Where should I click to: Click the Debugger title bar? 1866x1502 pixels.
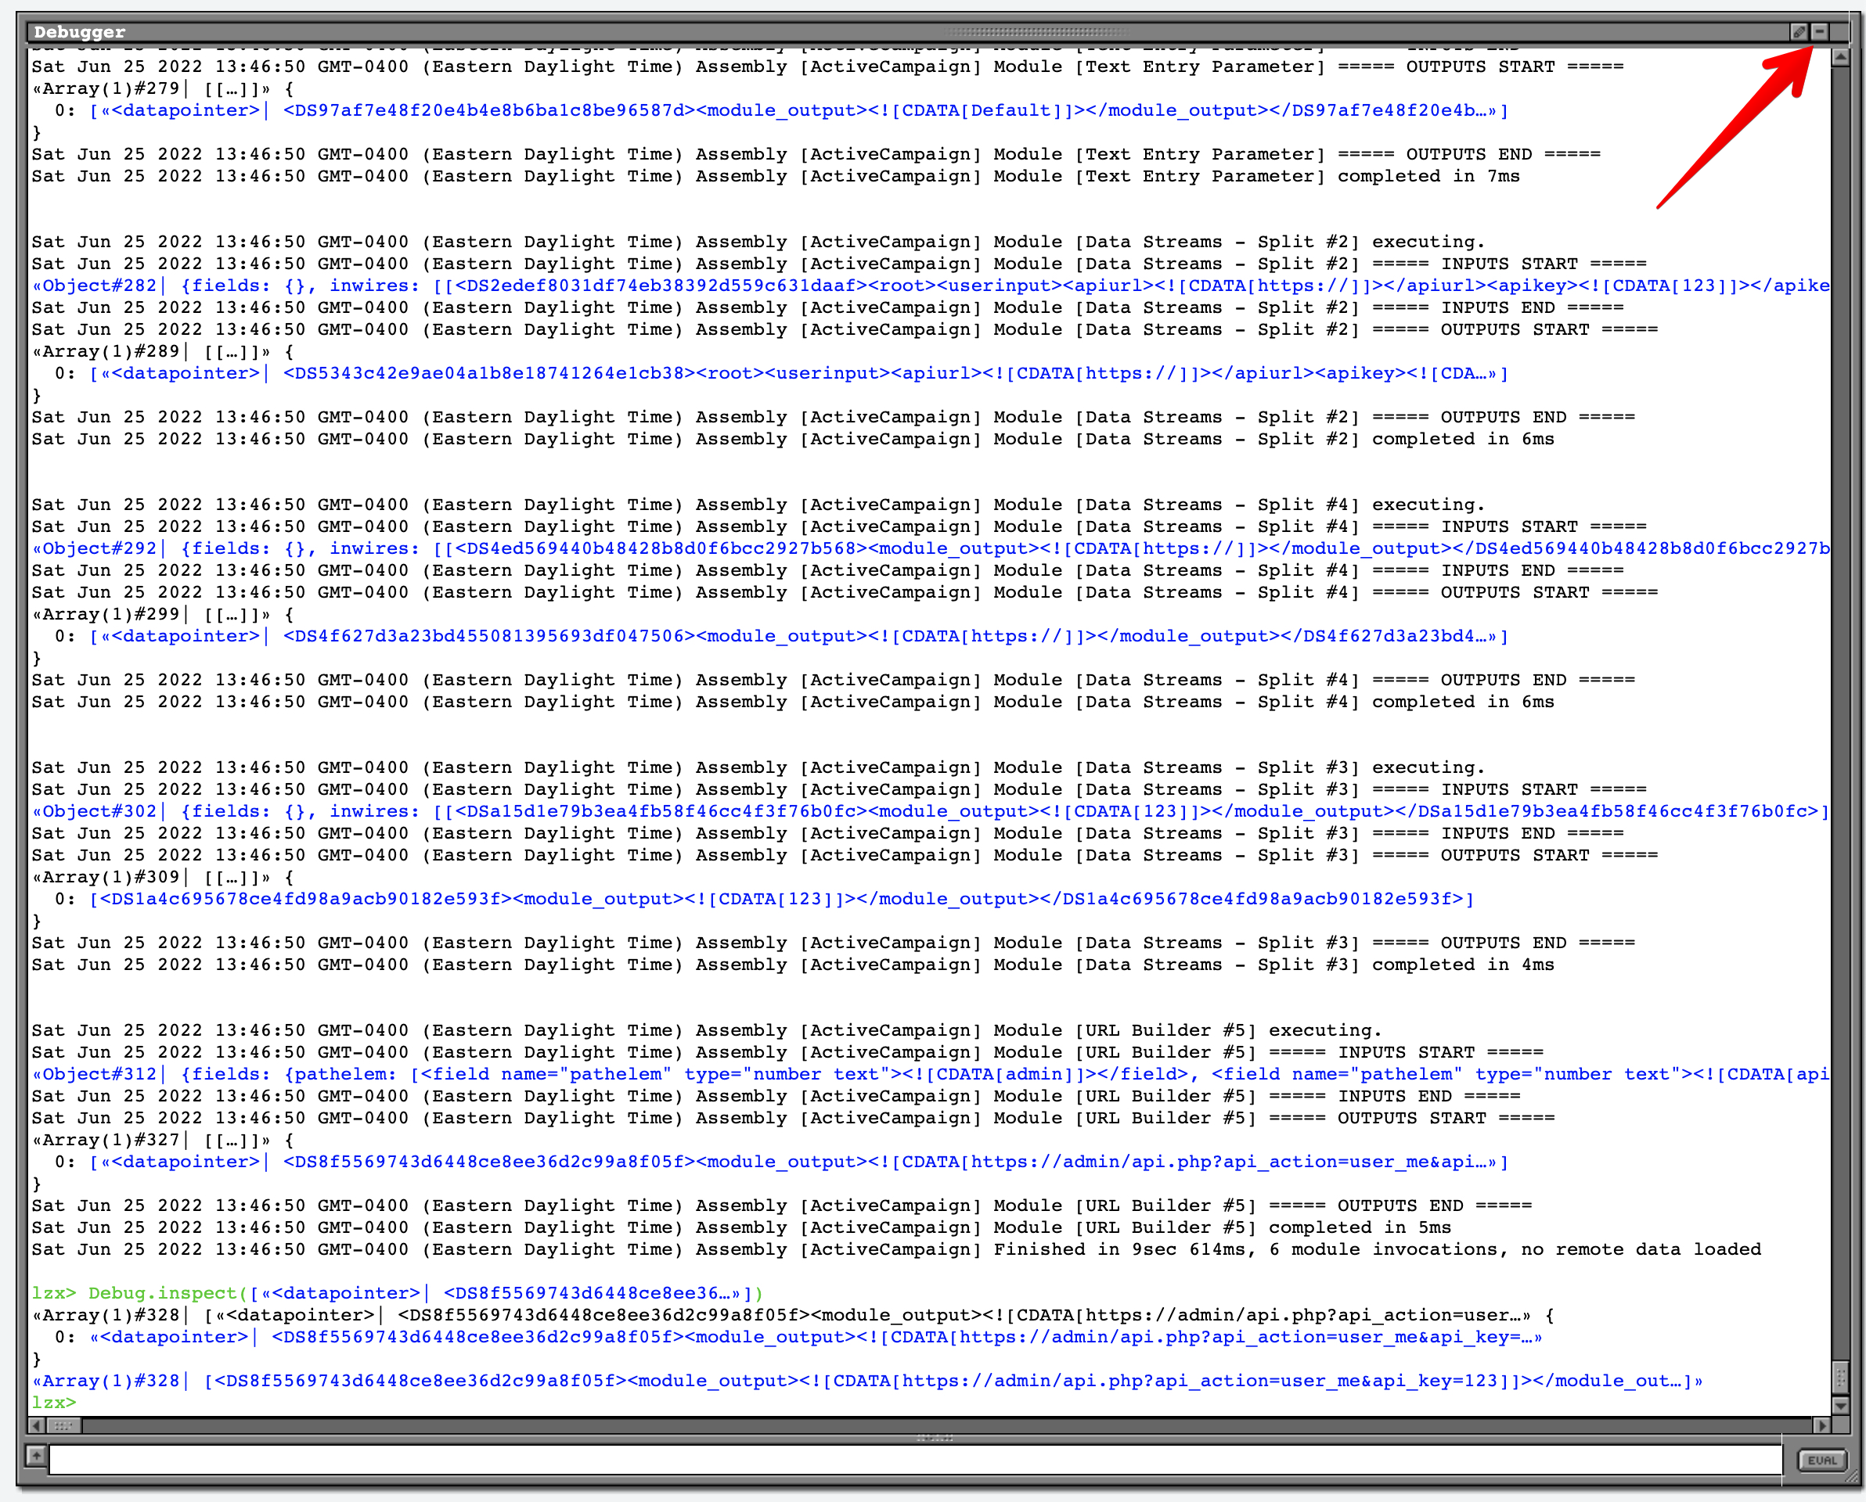(x=519, y=32)
